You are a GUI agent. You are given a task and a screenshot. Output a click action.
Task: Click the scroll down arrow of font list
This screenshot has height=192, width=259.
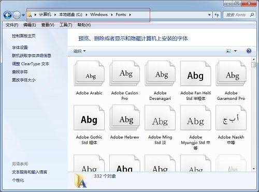tap(254, 169)
